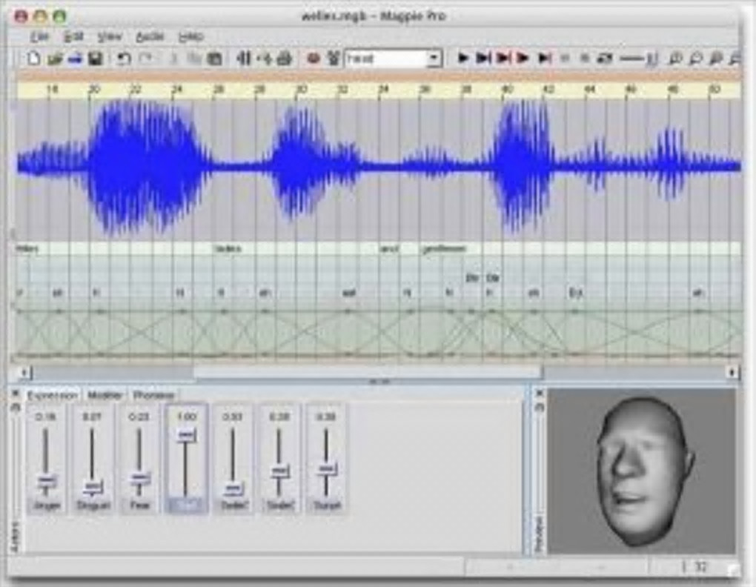The height and width of the screenshot is (587, 756).
Task: Save with the floppy disk icon
Action: point(96,59)
